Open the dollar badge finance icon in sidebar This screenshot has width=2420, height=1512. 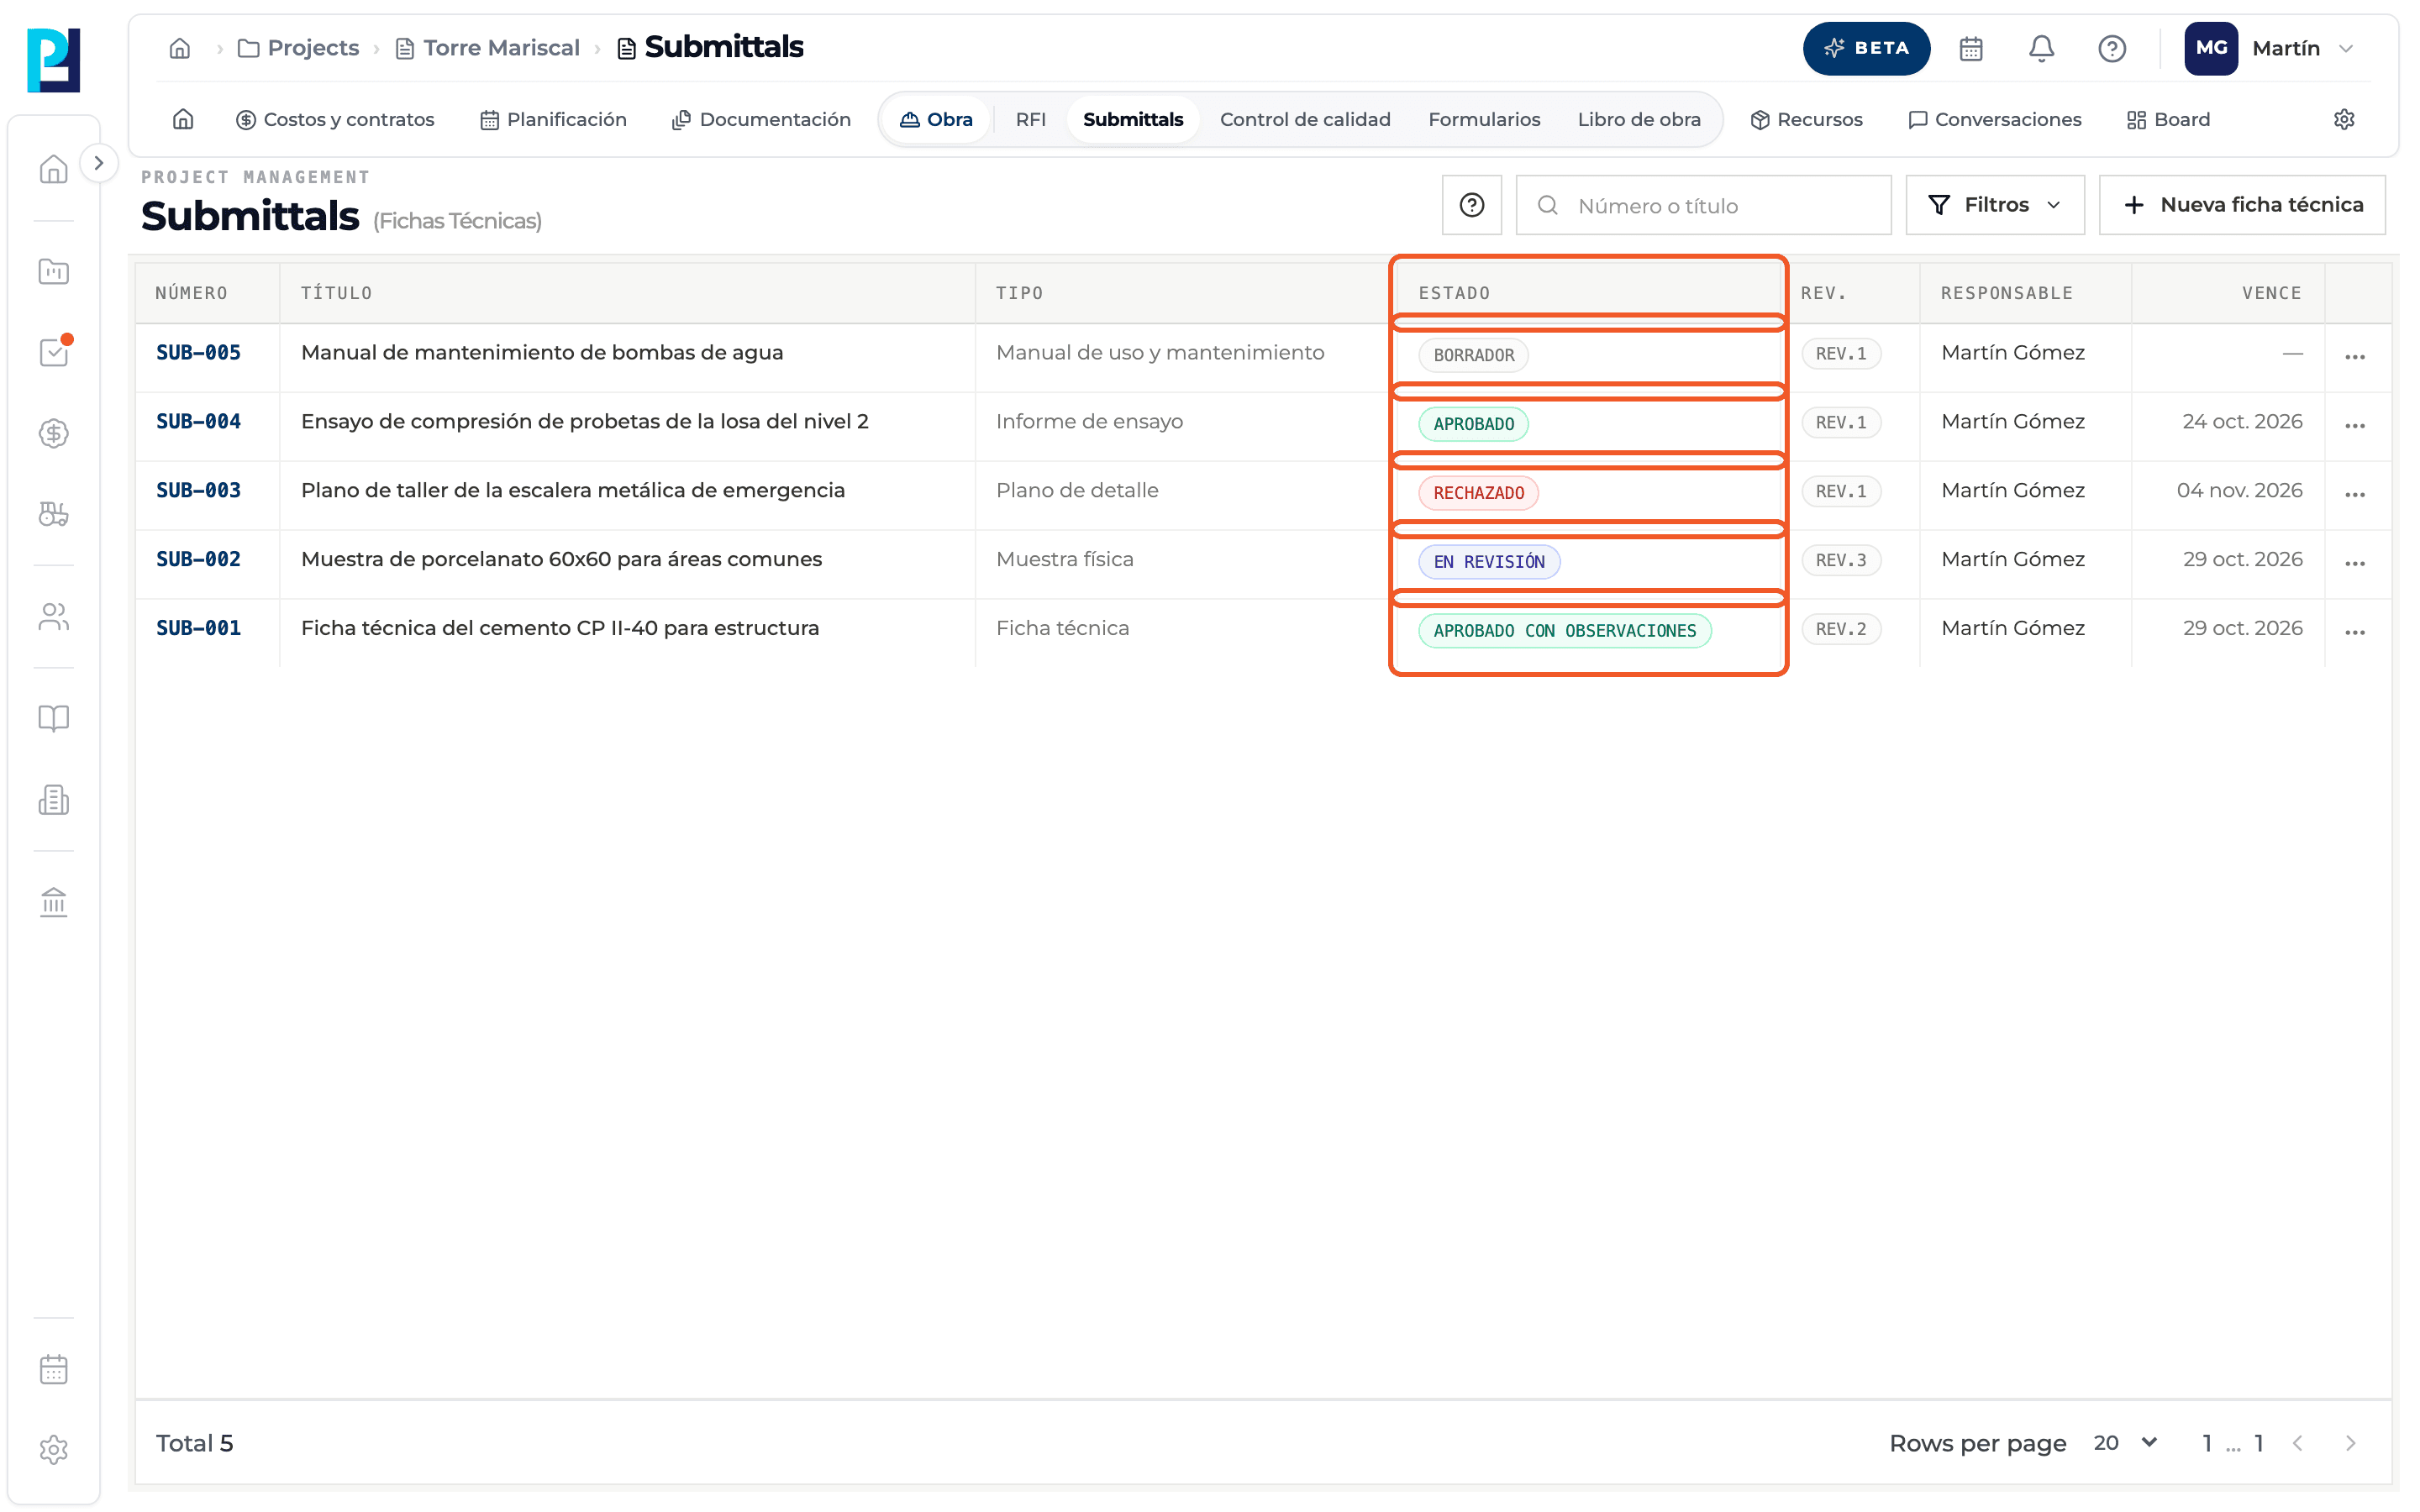pyautogui.click(x=53, y=433)
